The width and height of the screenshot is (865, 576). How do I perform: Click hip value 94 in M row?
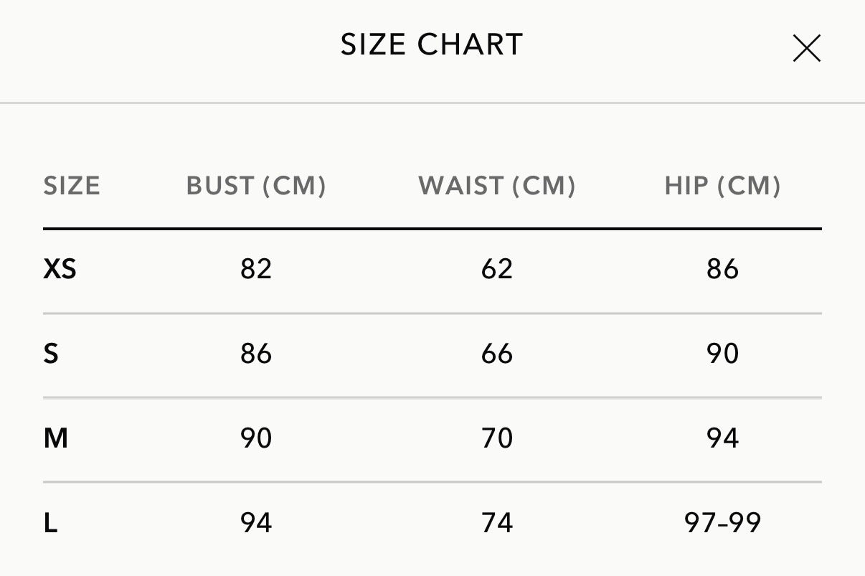pyautogui.click(x=722, y=438)
